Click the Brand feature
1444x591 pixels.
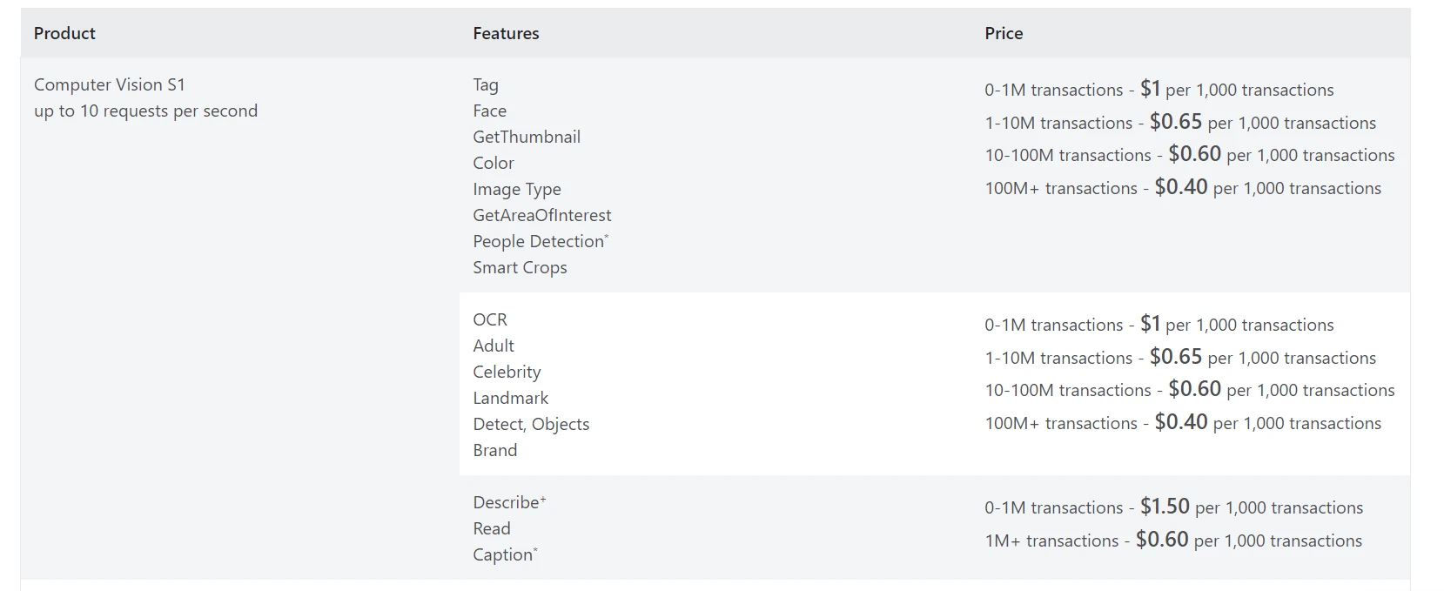[x=495, y=450]
